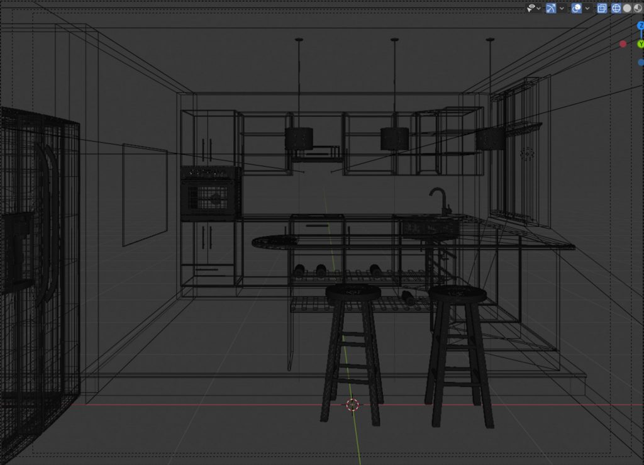644x465 pixels.
Task: Expand the overlays options dropdown arrow
Action: pyautogui.click(x=587, y=8)
